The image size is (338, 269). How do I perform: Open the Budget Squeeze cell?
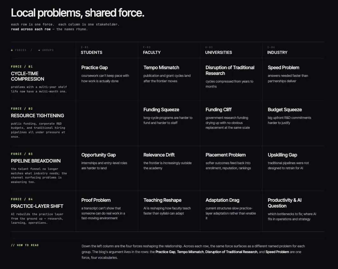(293, 123)
